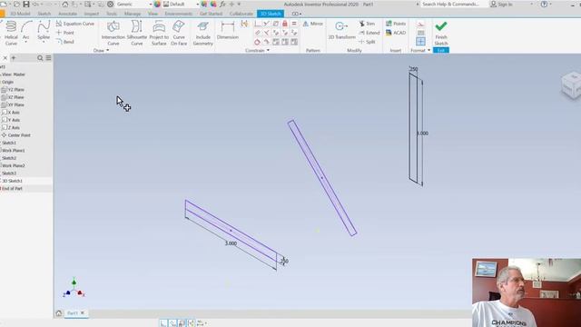This screenshot has height=327, width=581.
Task: Save the document from quick access toolbar
Action: coord(26,5)
